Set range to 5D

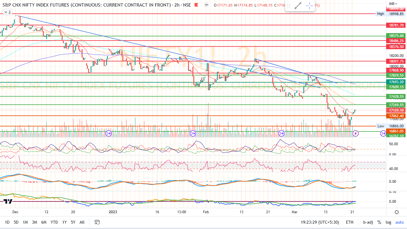click(16, 222)
